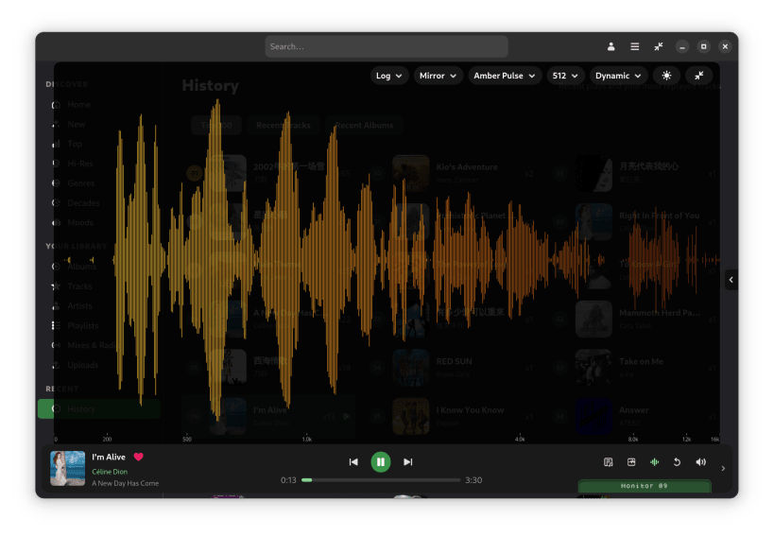Click the total duration 3:30
Viewport: 774px width, 537px height.
pos(473,480)
